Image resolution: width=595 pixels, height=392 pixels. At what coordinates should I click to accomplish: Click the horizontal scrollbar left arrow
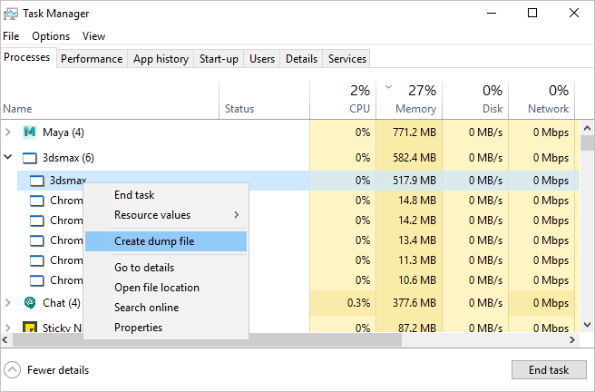tap(5, 339)
